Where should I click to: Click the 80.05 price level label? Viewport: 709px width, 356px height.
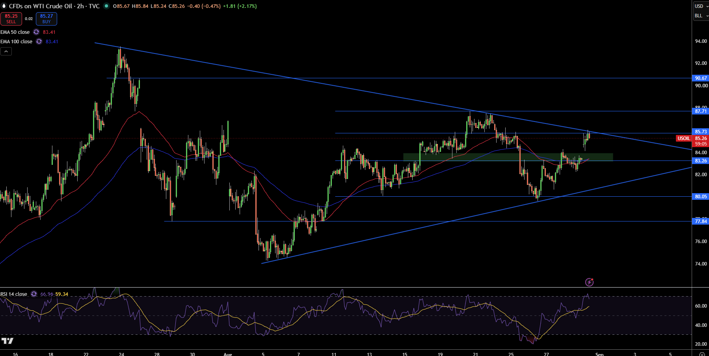click(x=701, y=197)
